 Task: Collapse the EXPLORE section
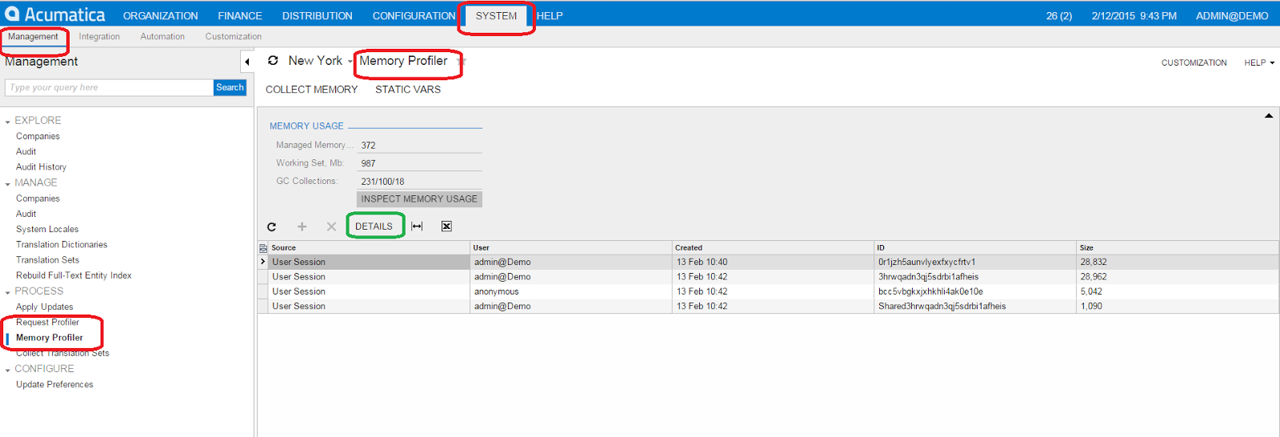(8, 122)
